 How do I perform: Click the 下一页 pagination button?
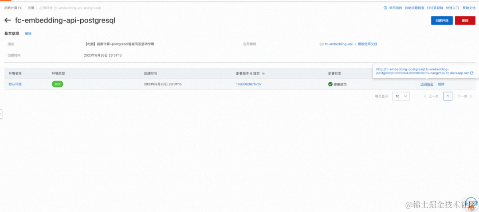(x=465, y=96)
